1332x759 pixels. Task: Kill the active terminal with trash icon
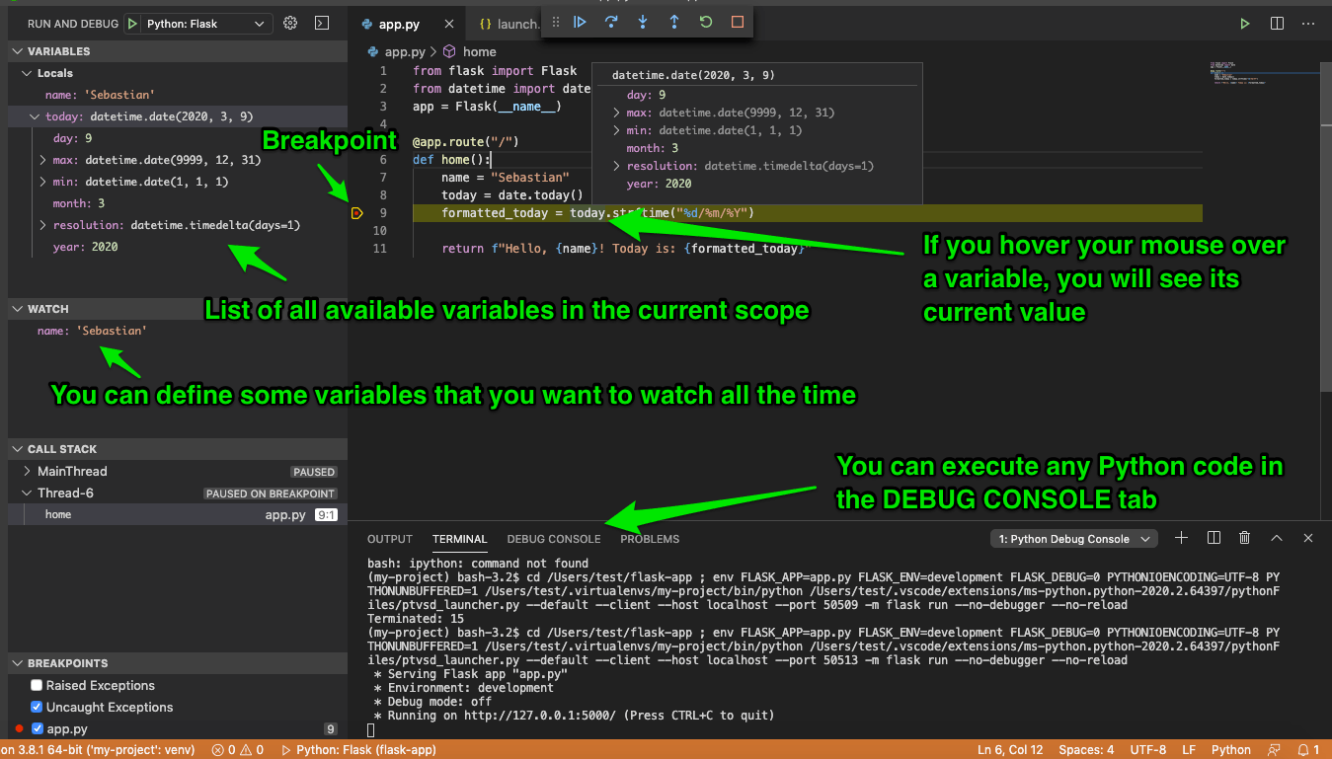pyautogui.click(x=1244, y=538)
